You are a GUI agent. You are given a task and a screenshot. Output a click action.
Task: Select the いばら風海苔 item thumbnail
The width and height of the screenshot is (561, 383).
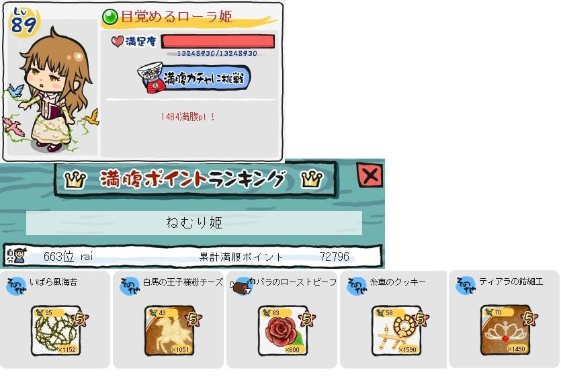tap(56, 331)
